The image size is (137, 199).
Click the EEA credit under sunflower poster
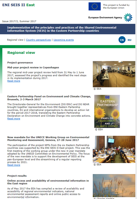[x=99, y=130]
